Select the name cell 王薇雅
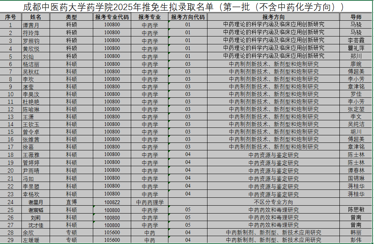The image size is (374, 244). point(36,155)
